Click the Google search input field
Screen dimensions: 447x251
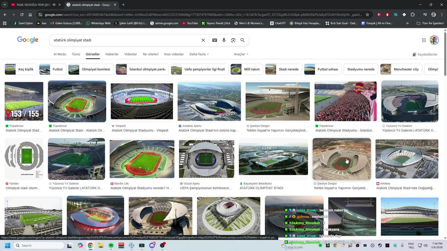pyautogui.click(x=126, y=40)
